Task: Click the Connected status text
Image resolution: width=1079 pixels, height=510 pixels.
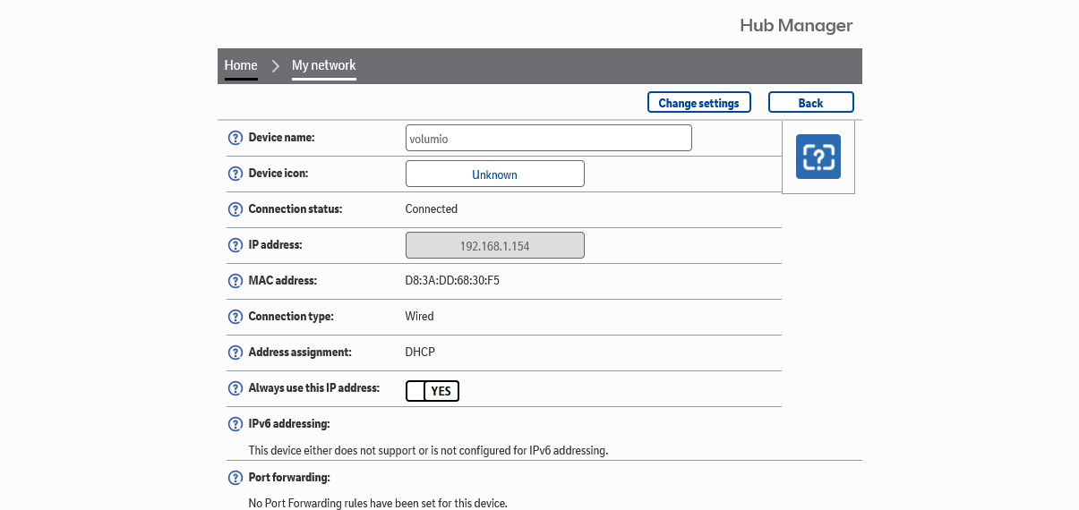Action: 432,208
